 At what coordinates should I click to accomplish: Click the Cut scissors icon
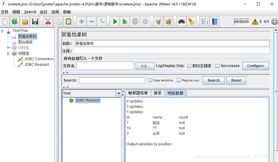coord(48,21)
